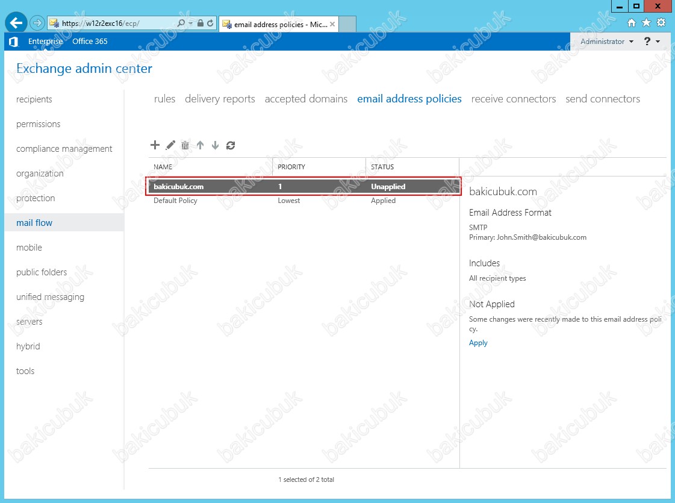The height and width of the screenshot is (503, 675).
Task: Open new blank browser tab
Action: (347, 24)
